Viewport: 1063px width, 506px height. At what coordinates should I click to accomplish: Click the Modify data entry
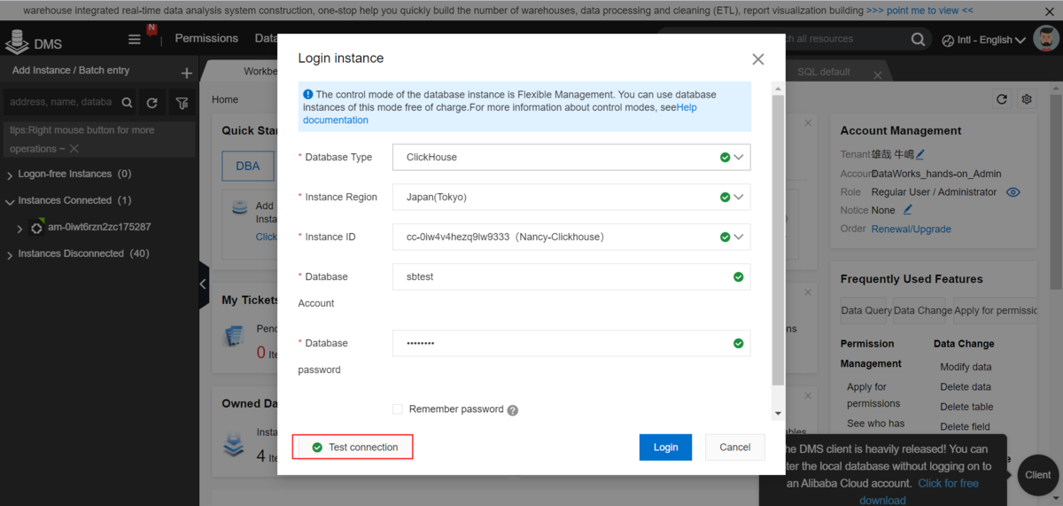pos(966,367)
